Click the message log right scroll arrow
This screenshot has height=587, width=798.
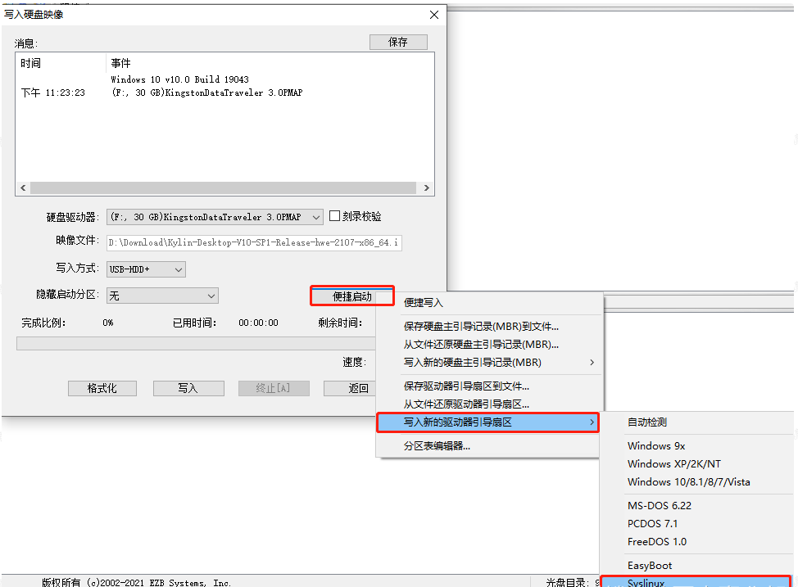(x=427, y=188)
